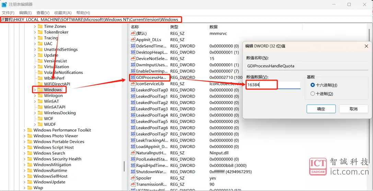Select the 十六进制 (hexadecimal) radio button
This screenshot has height=191, width=373.
click(313, 85)
